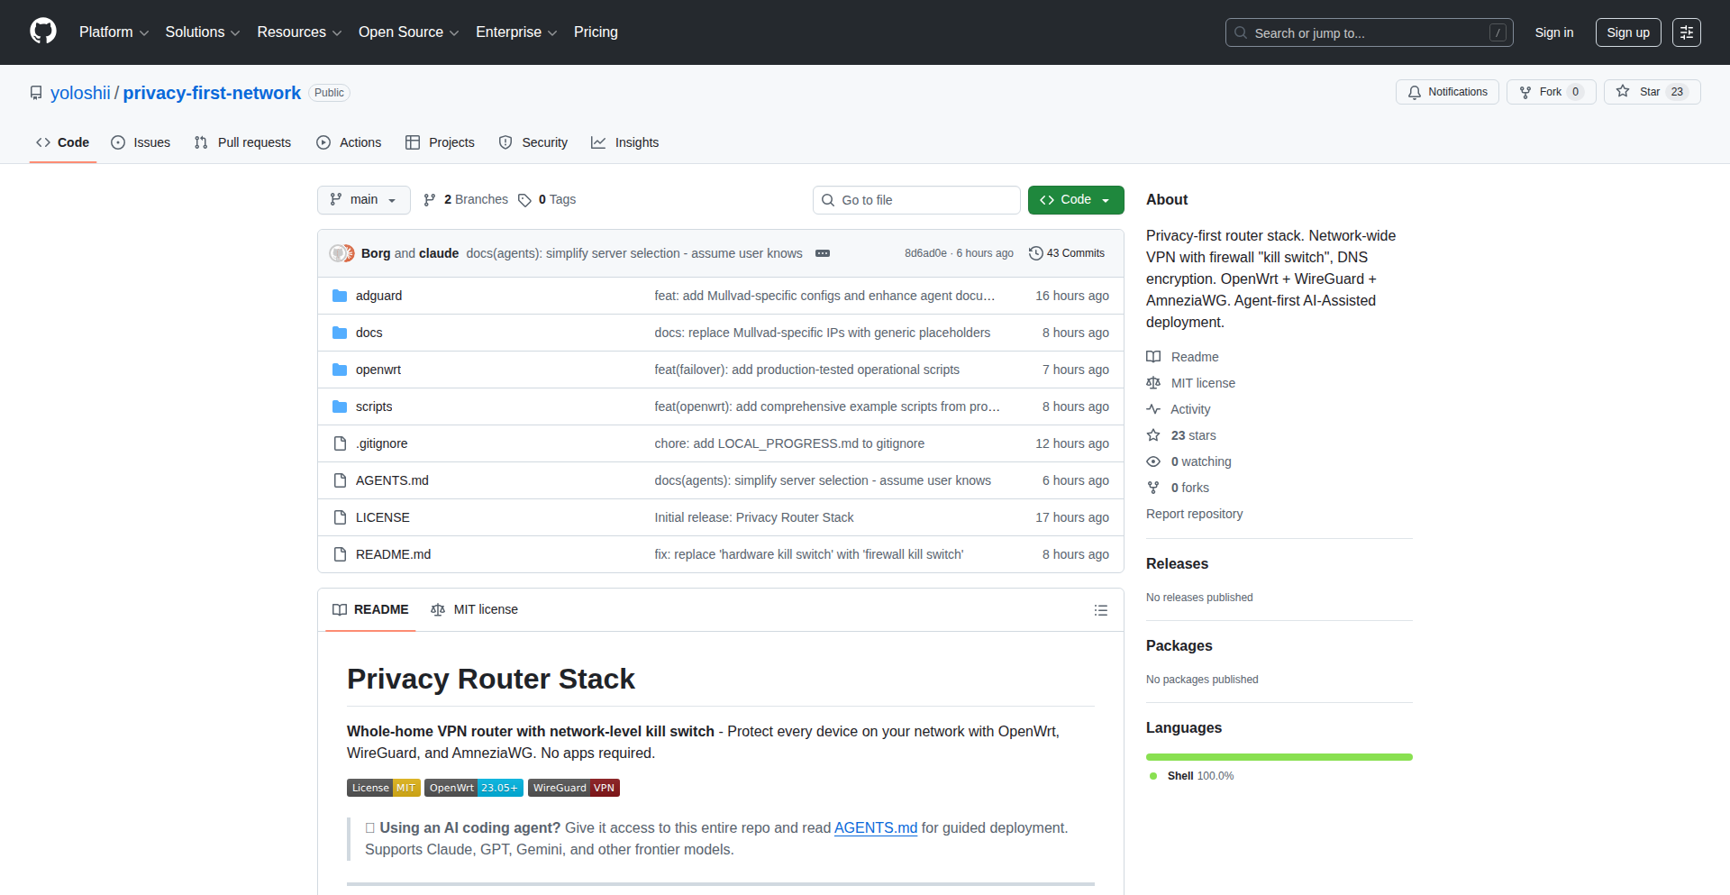Click the Sign in link

pos(1554,32)
